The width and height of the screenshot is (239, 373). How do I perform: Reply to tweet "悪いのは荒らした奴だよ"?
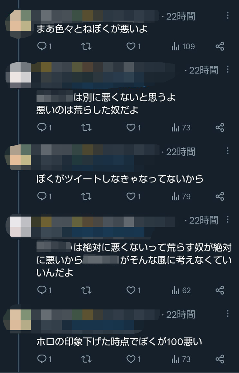pyautogui.click(x=44, y=128)
